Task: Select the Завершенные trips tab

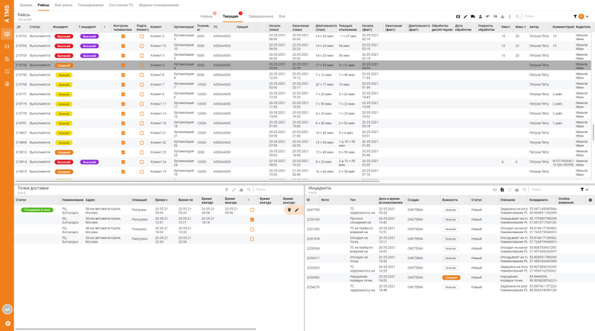Action: point(261,16)
